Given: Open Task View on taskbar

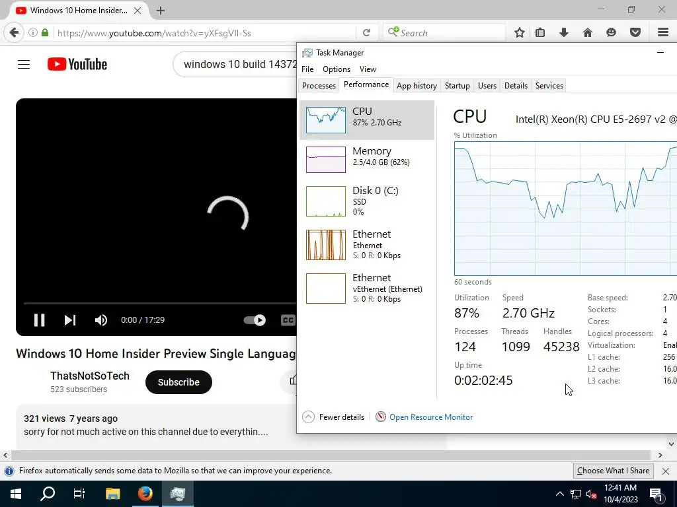Looking at the screenshot, I should (79, 494).
